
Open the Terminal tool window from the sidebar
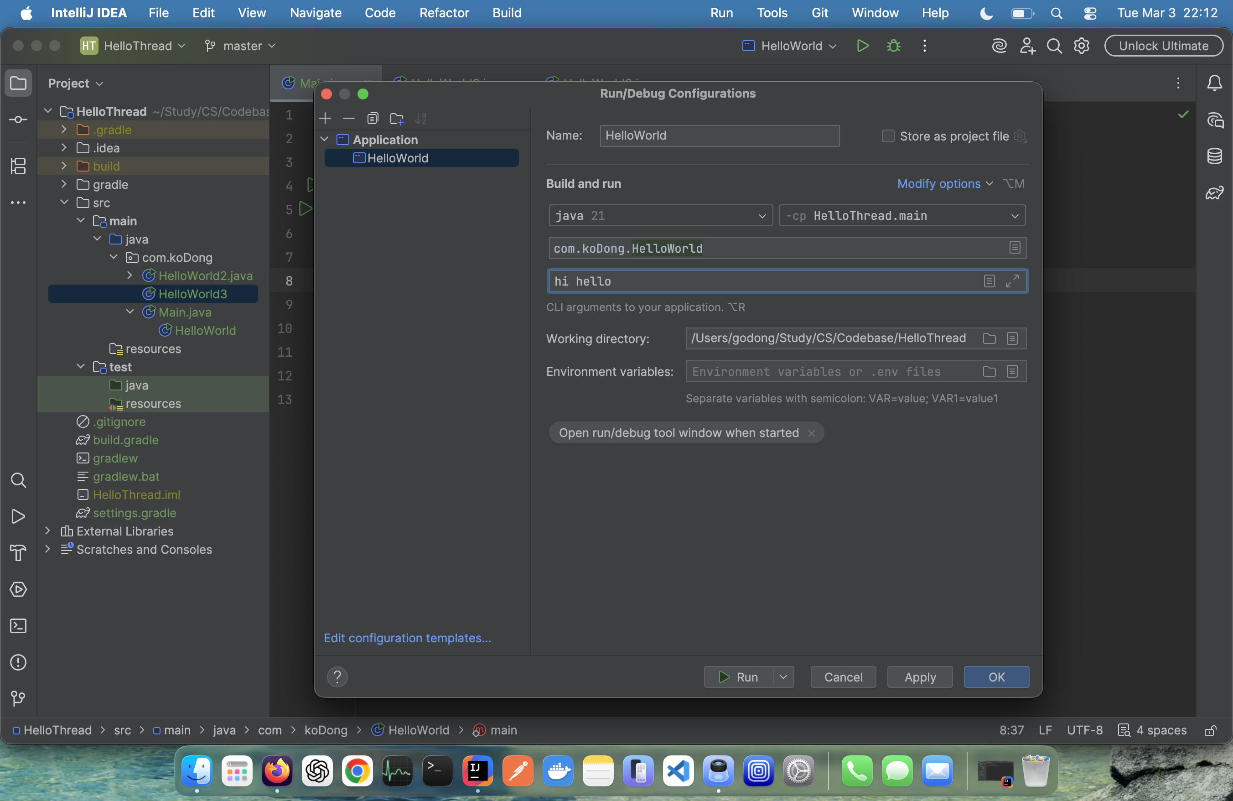[x=18, y=625]
